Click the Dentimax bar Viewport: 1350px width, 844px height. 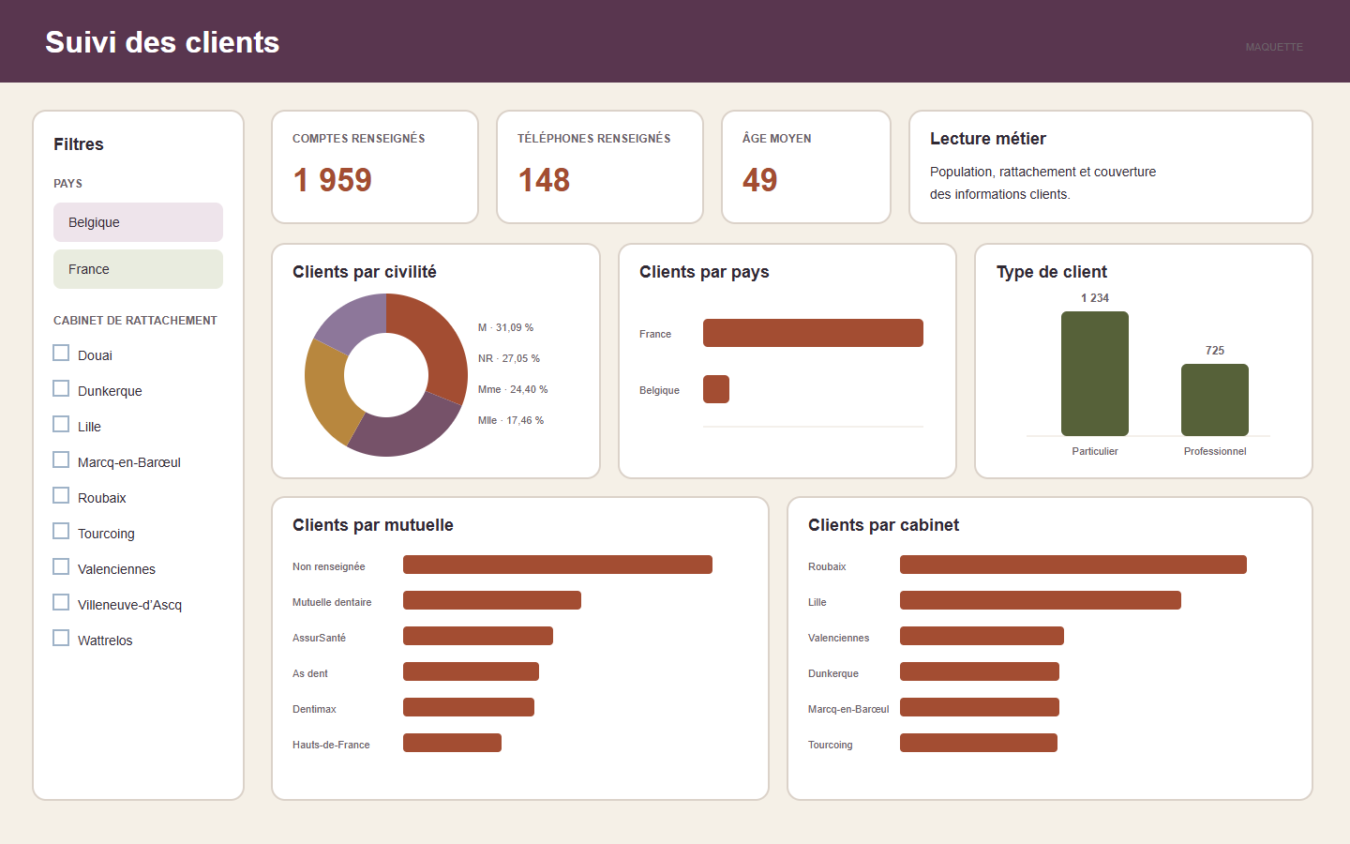tap(469, 707)
